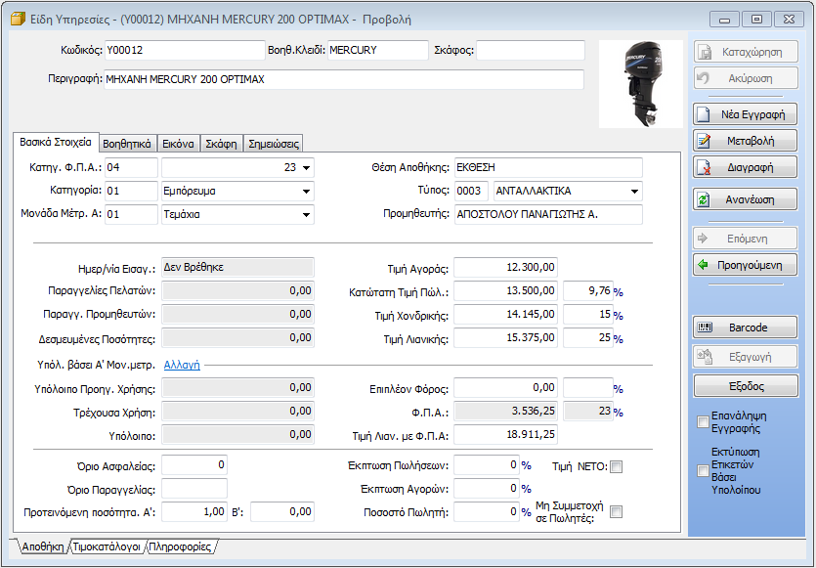The height and width of the screenshot is (568, 816).
Task: Enable the Τιμή ΝΕΤΟ checkbox
Action: tap(617, 467)
